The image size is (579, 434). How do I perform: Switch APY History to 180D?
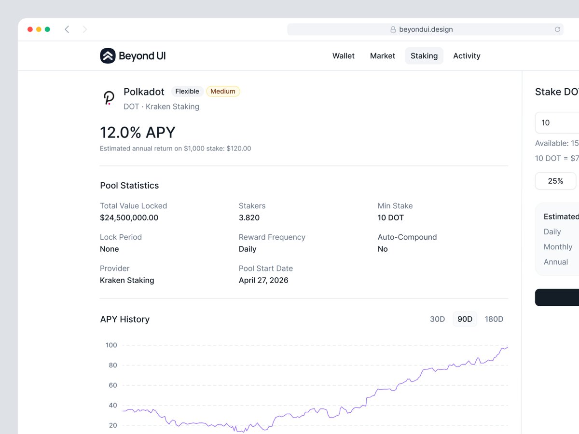pos(494,319)
